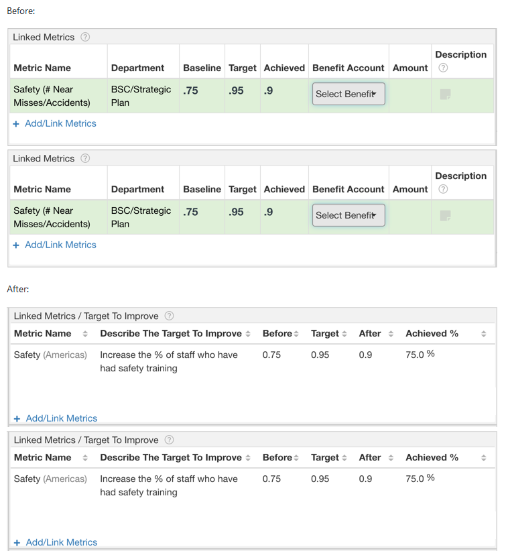Click 'Safety (Americas)' in second After table
The height and width of the screenshot is (553, 506).
point(50,479)
